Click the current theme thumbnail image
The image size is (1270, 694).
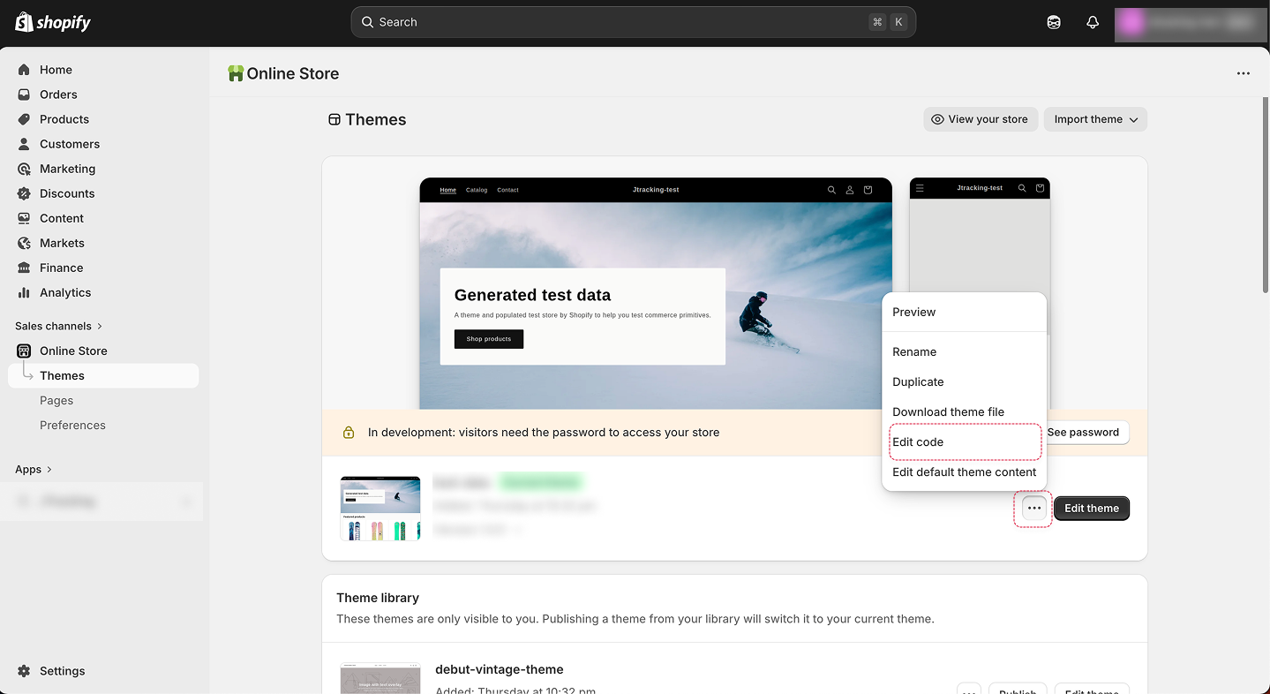380,509
